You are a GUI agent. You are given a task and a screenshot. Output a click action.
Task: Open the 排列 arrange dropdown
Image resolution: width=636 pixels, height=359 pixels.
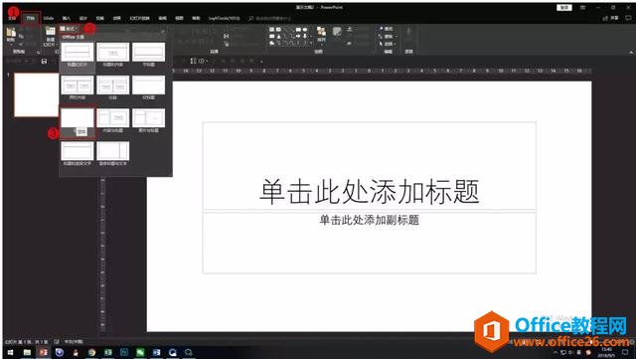pos(321,35)
